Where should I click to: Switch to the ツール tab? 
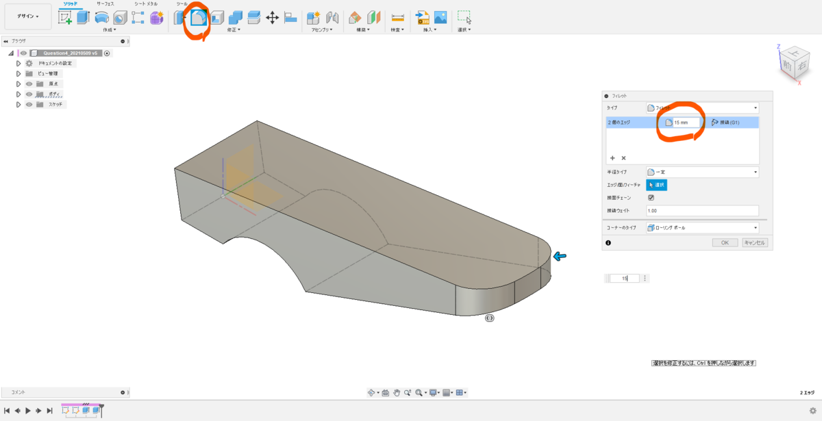pos(182,3)
